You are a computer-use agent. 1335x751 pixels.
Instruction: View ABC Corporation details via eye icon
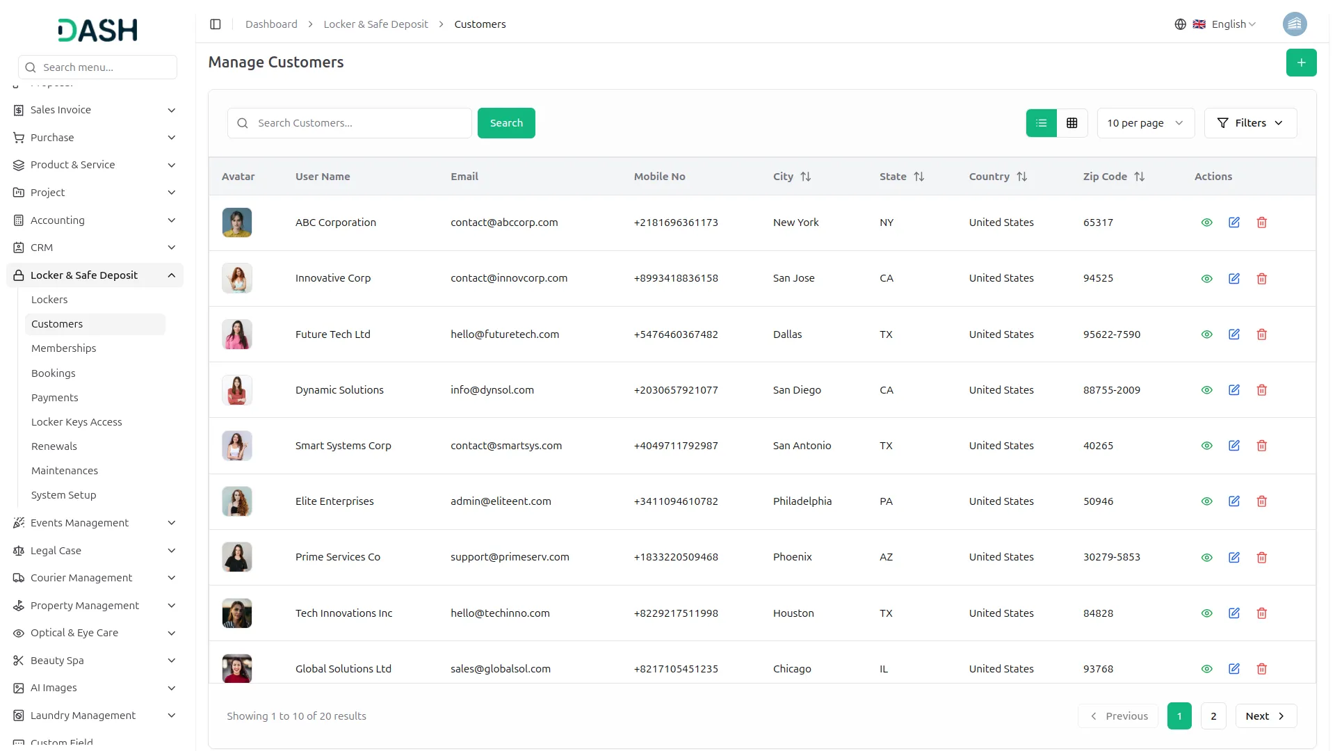(1206, 223)
